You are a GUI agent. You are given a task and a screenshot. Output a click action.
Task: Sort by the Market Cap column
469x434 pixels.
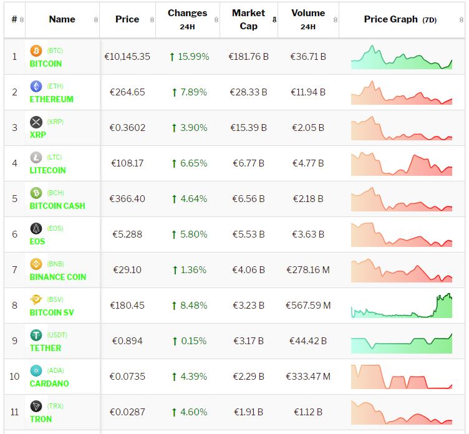[248, 19]
